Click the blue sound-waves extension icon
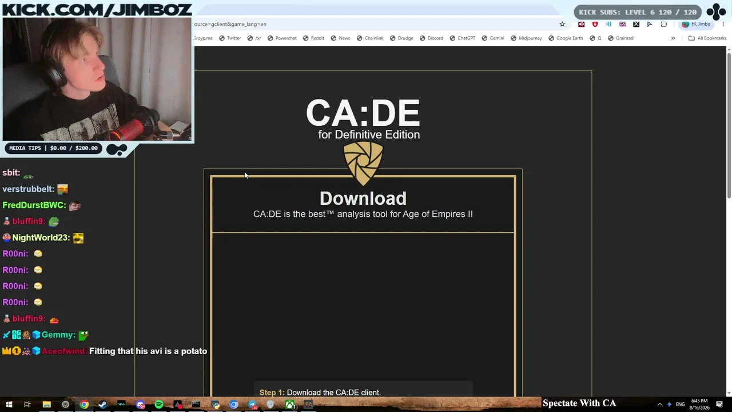Viewport: 732px width, 412px height. [x=608, y=24]
